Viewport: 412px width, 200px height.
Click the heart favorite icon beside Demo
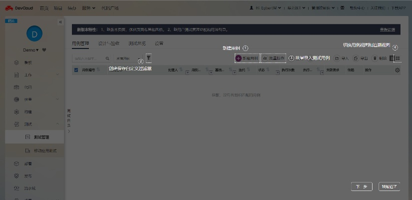44,50
